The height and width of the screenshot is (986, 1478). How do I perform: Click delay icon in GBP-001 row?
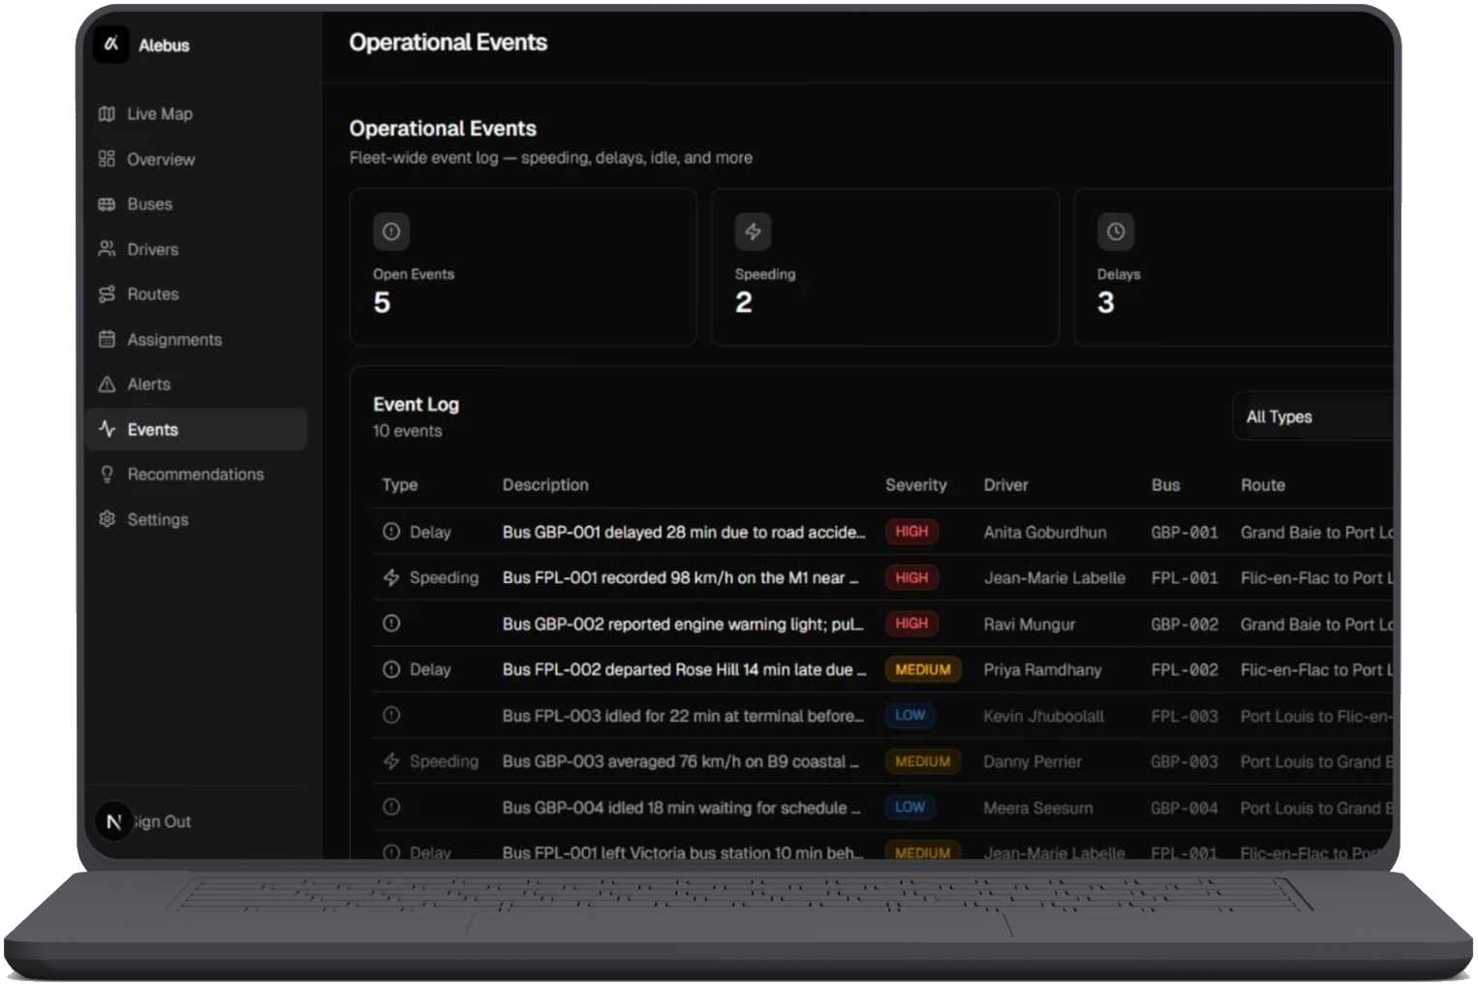(x=391, y=532)
